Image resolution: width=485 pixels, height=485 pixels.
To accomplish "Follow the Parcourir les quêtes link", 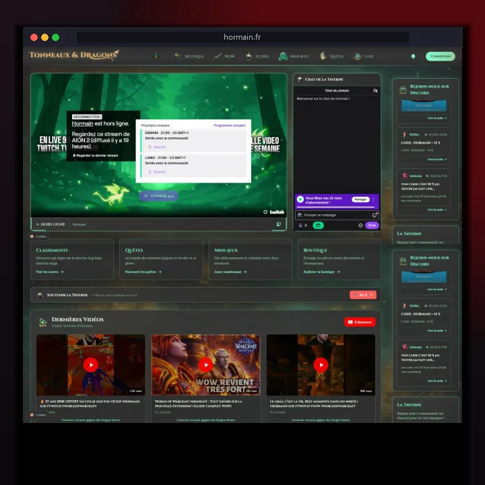I will point(143,271).
